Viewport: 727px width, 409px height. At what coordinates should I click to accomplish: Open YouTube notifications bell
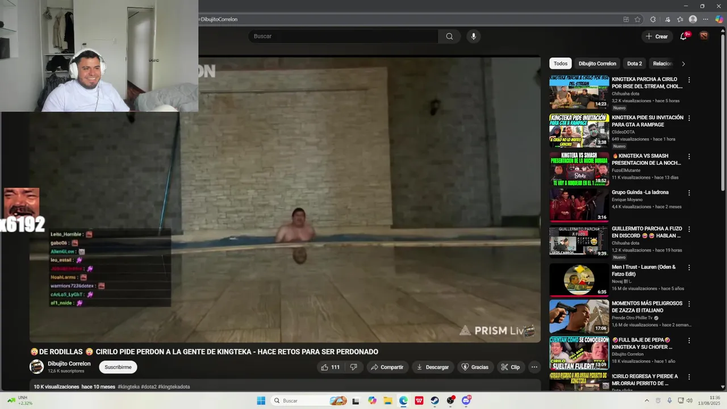(x=683, y=36)
